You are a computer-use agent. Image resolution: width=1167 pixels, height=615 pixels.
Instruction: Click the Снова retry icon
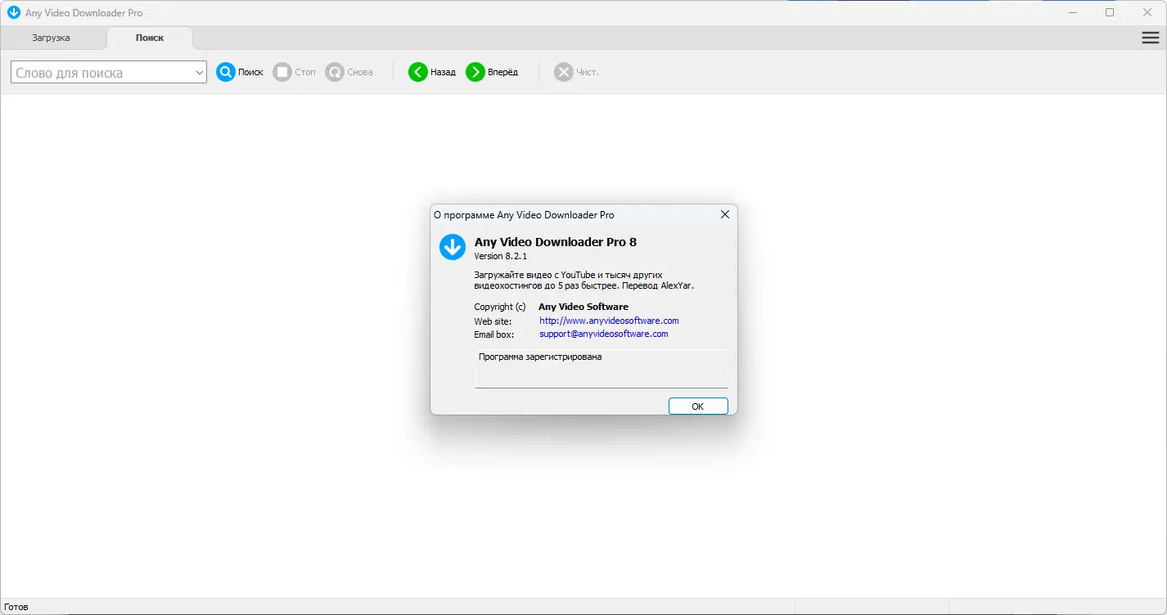tap(335, 72)
